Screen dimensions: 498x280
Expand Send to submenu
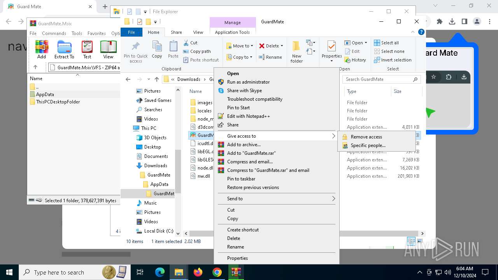(276, 199)
